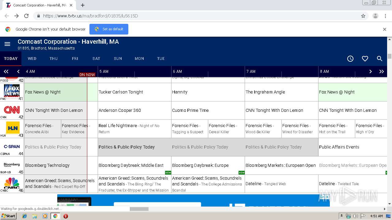The image size is (392, 220).
Task: Open Bloomberg Markets: European Open at 7 AM
Action: coord(281,165)
